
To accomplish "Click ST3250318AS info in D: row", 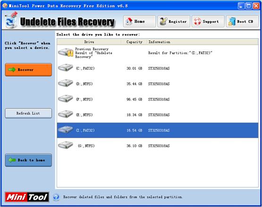I will pyautogui.click(x=159, y=84).
